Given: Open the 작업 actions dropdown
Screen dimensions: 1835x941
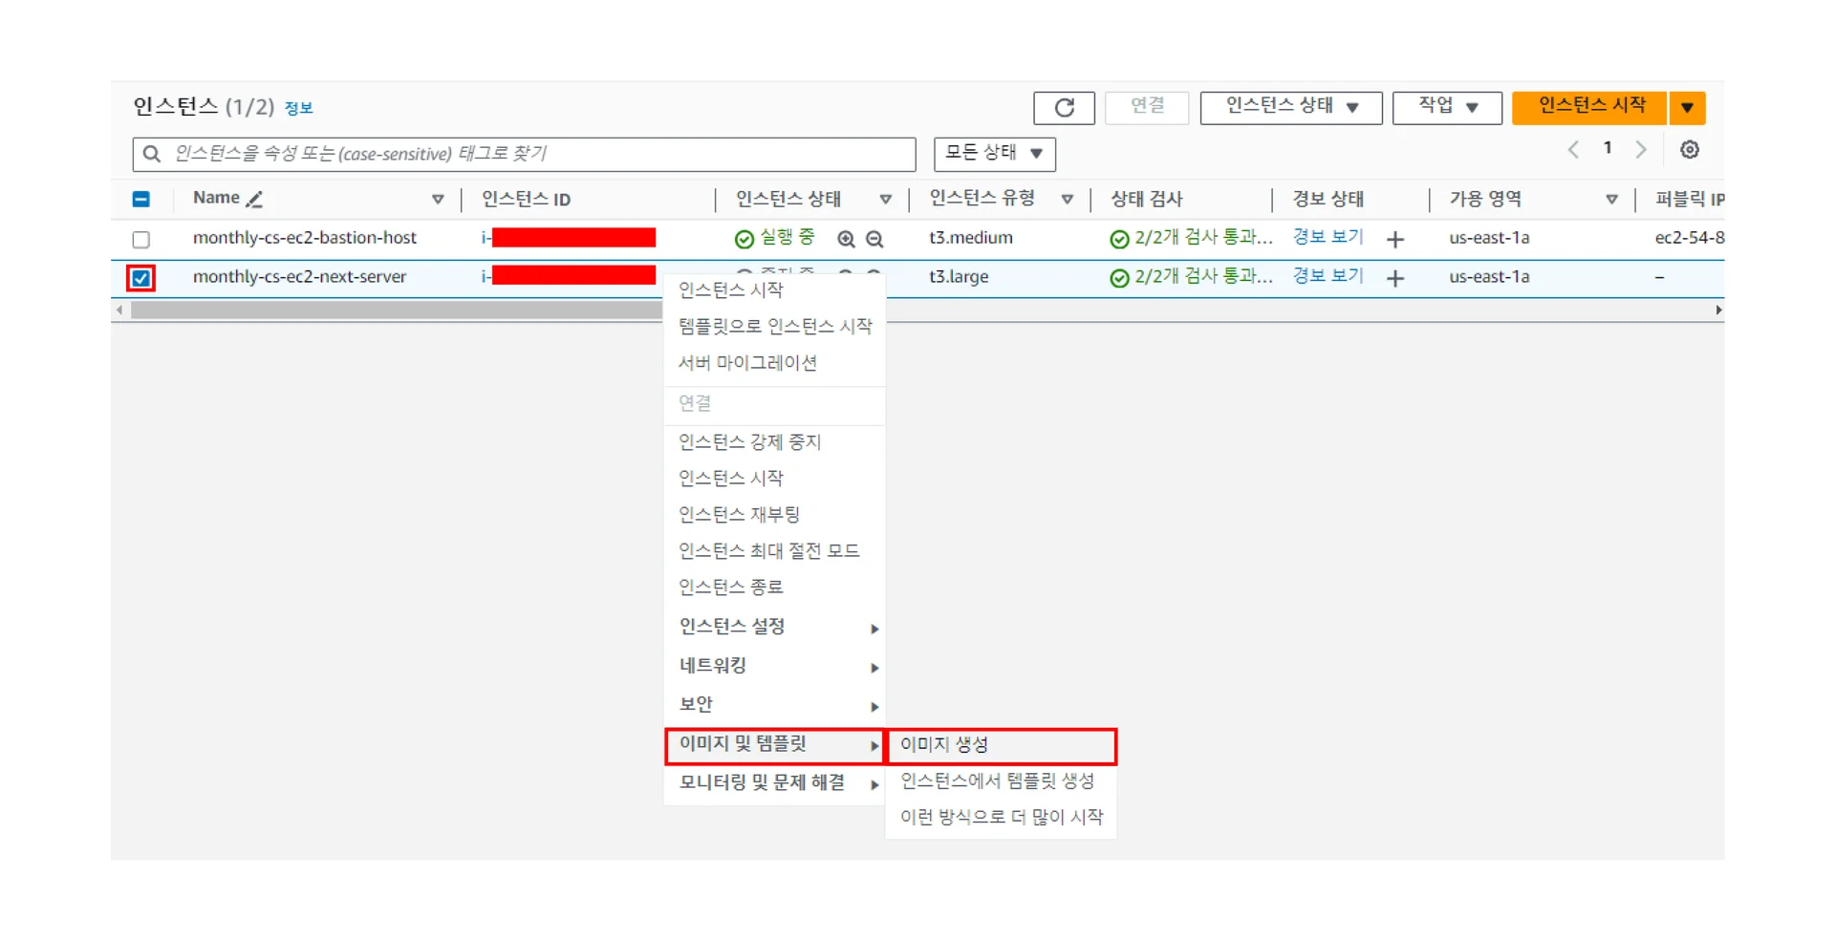Looking at the screenshot, I should pyautogui.click(x=1447, y=108).
